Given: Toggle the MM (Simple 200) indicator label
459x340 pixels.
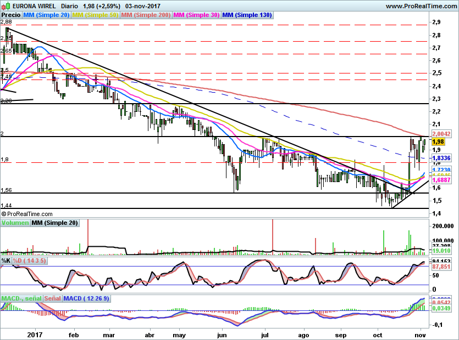Looking at the screenshot, I should [146, 15].
